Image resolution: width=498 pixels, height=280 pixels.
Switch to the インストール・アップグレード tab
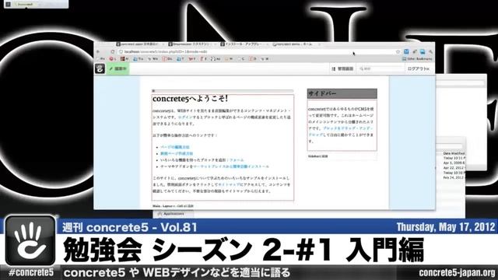[244, 44]
